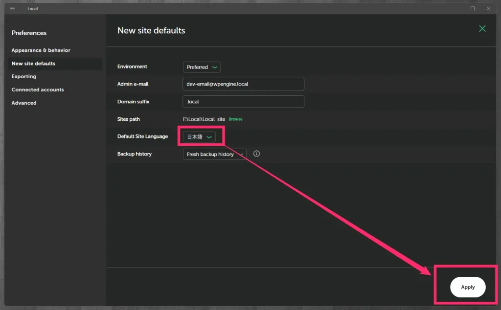The width and height of the screenshot is (501, 310).
Task: Click the New site defaults page title
Action: pyautogui.click(x=151, y=30)
